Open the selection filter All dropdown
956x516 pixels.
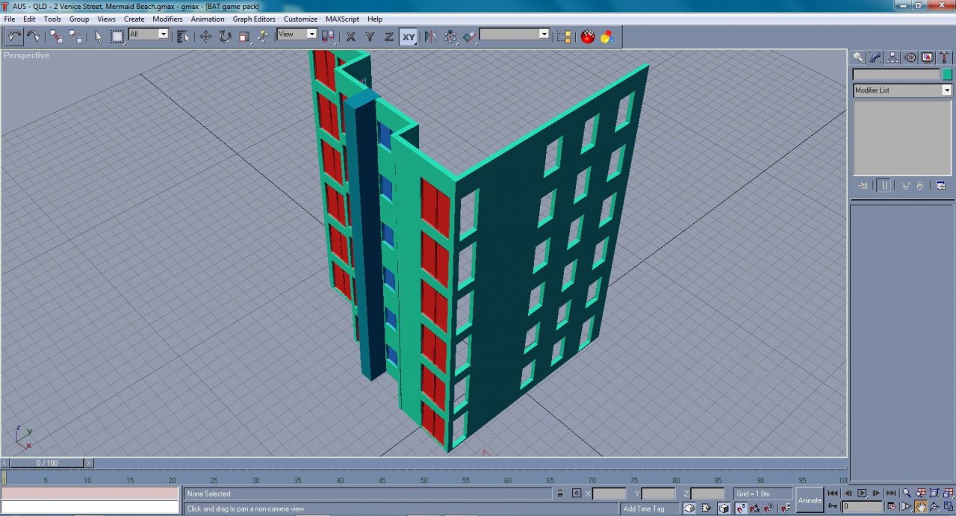coord(163,34)
